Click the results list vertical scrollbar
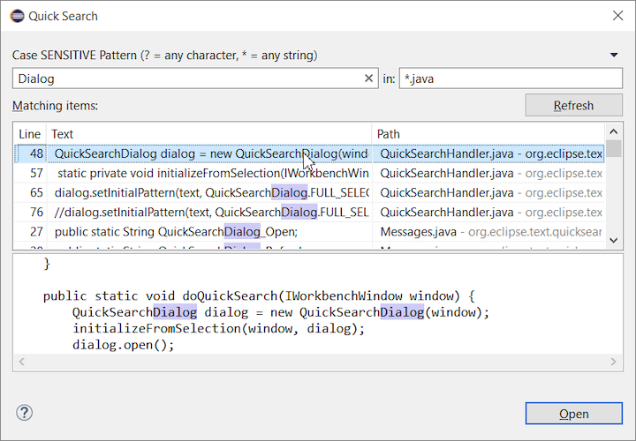Viewport: 636px width, 441px height. coord(613,194)
